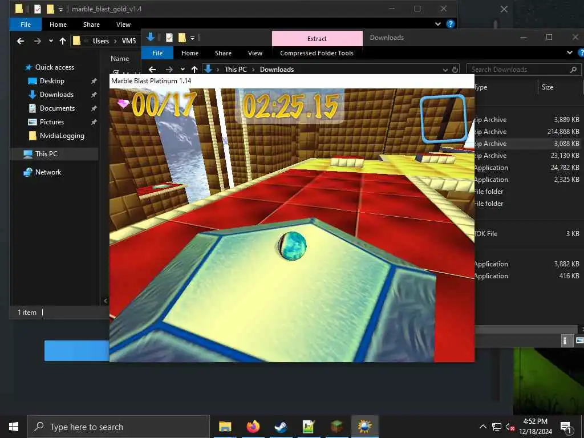Click new folder quick-access icon in marble_blast_gold title bar
Viewport: 584px width, 438px height.
(50, 9)
